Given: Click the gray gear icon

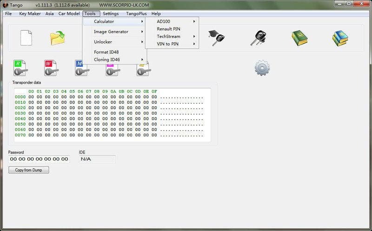Looking at the screenshot, I should 262,68.
